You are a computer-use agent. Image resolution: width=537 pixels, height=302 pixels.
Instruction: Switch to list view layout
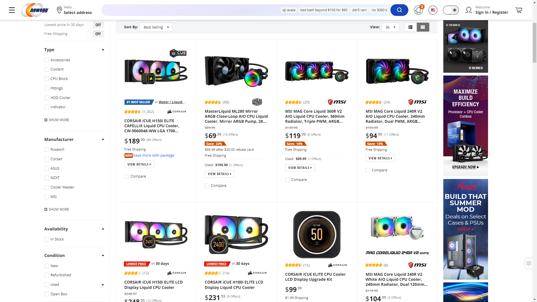click(410, 27)
